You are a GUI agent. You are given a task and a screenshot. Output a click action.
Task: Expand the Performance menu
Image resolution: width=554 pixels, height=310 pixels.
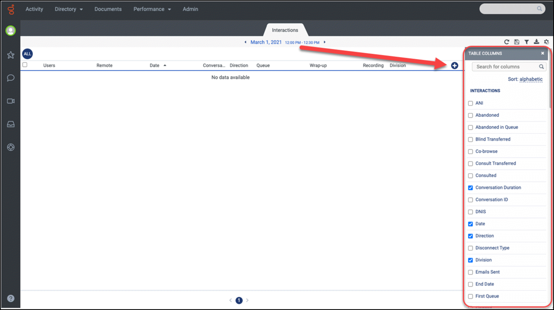(x=152, y=9)
